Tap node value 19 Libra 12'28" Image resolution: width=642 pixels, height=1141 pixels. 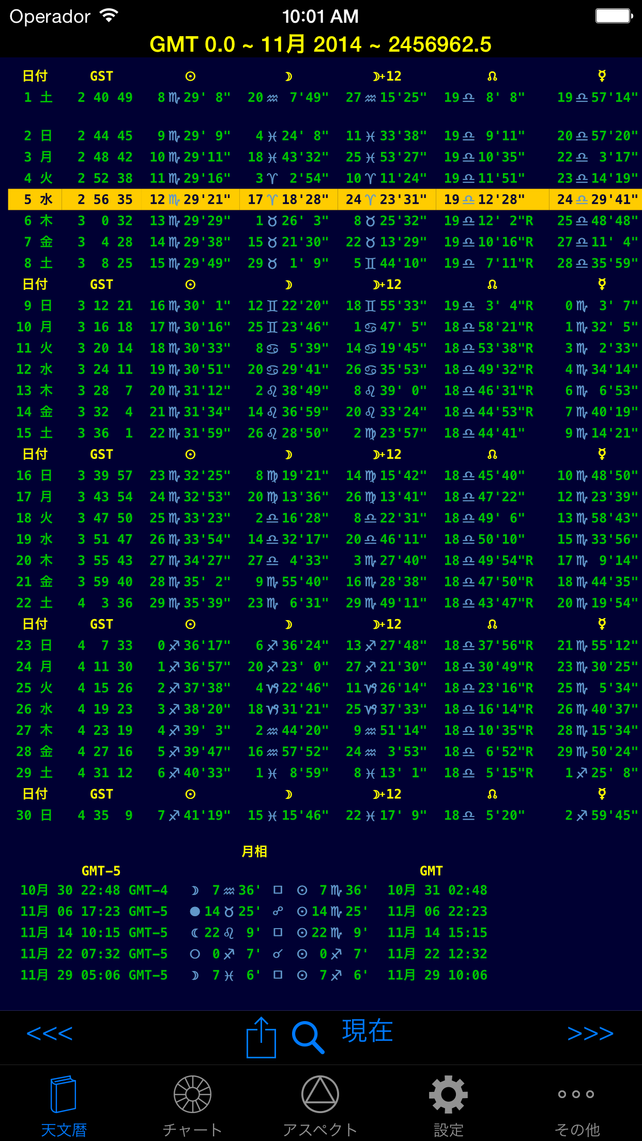(x=485, y=199)
